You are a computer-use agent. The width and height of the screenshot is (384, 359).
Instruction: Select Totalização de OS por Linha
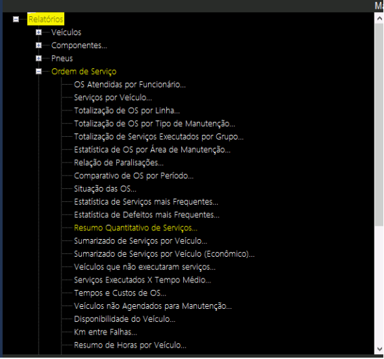[x=127, y=110]
